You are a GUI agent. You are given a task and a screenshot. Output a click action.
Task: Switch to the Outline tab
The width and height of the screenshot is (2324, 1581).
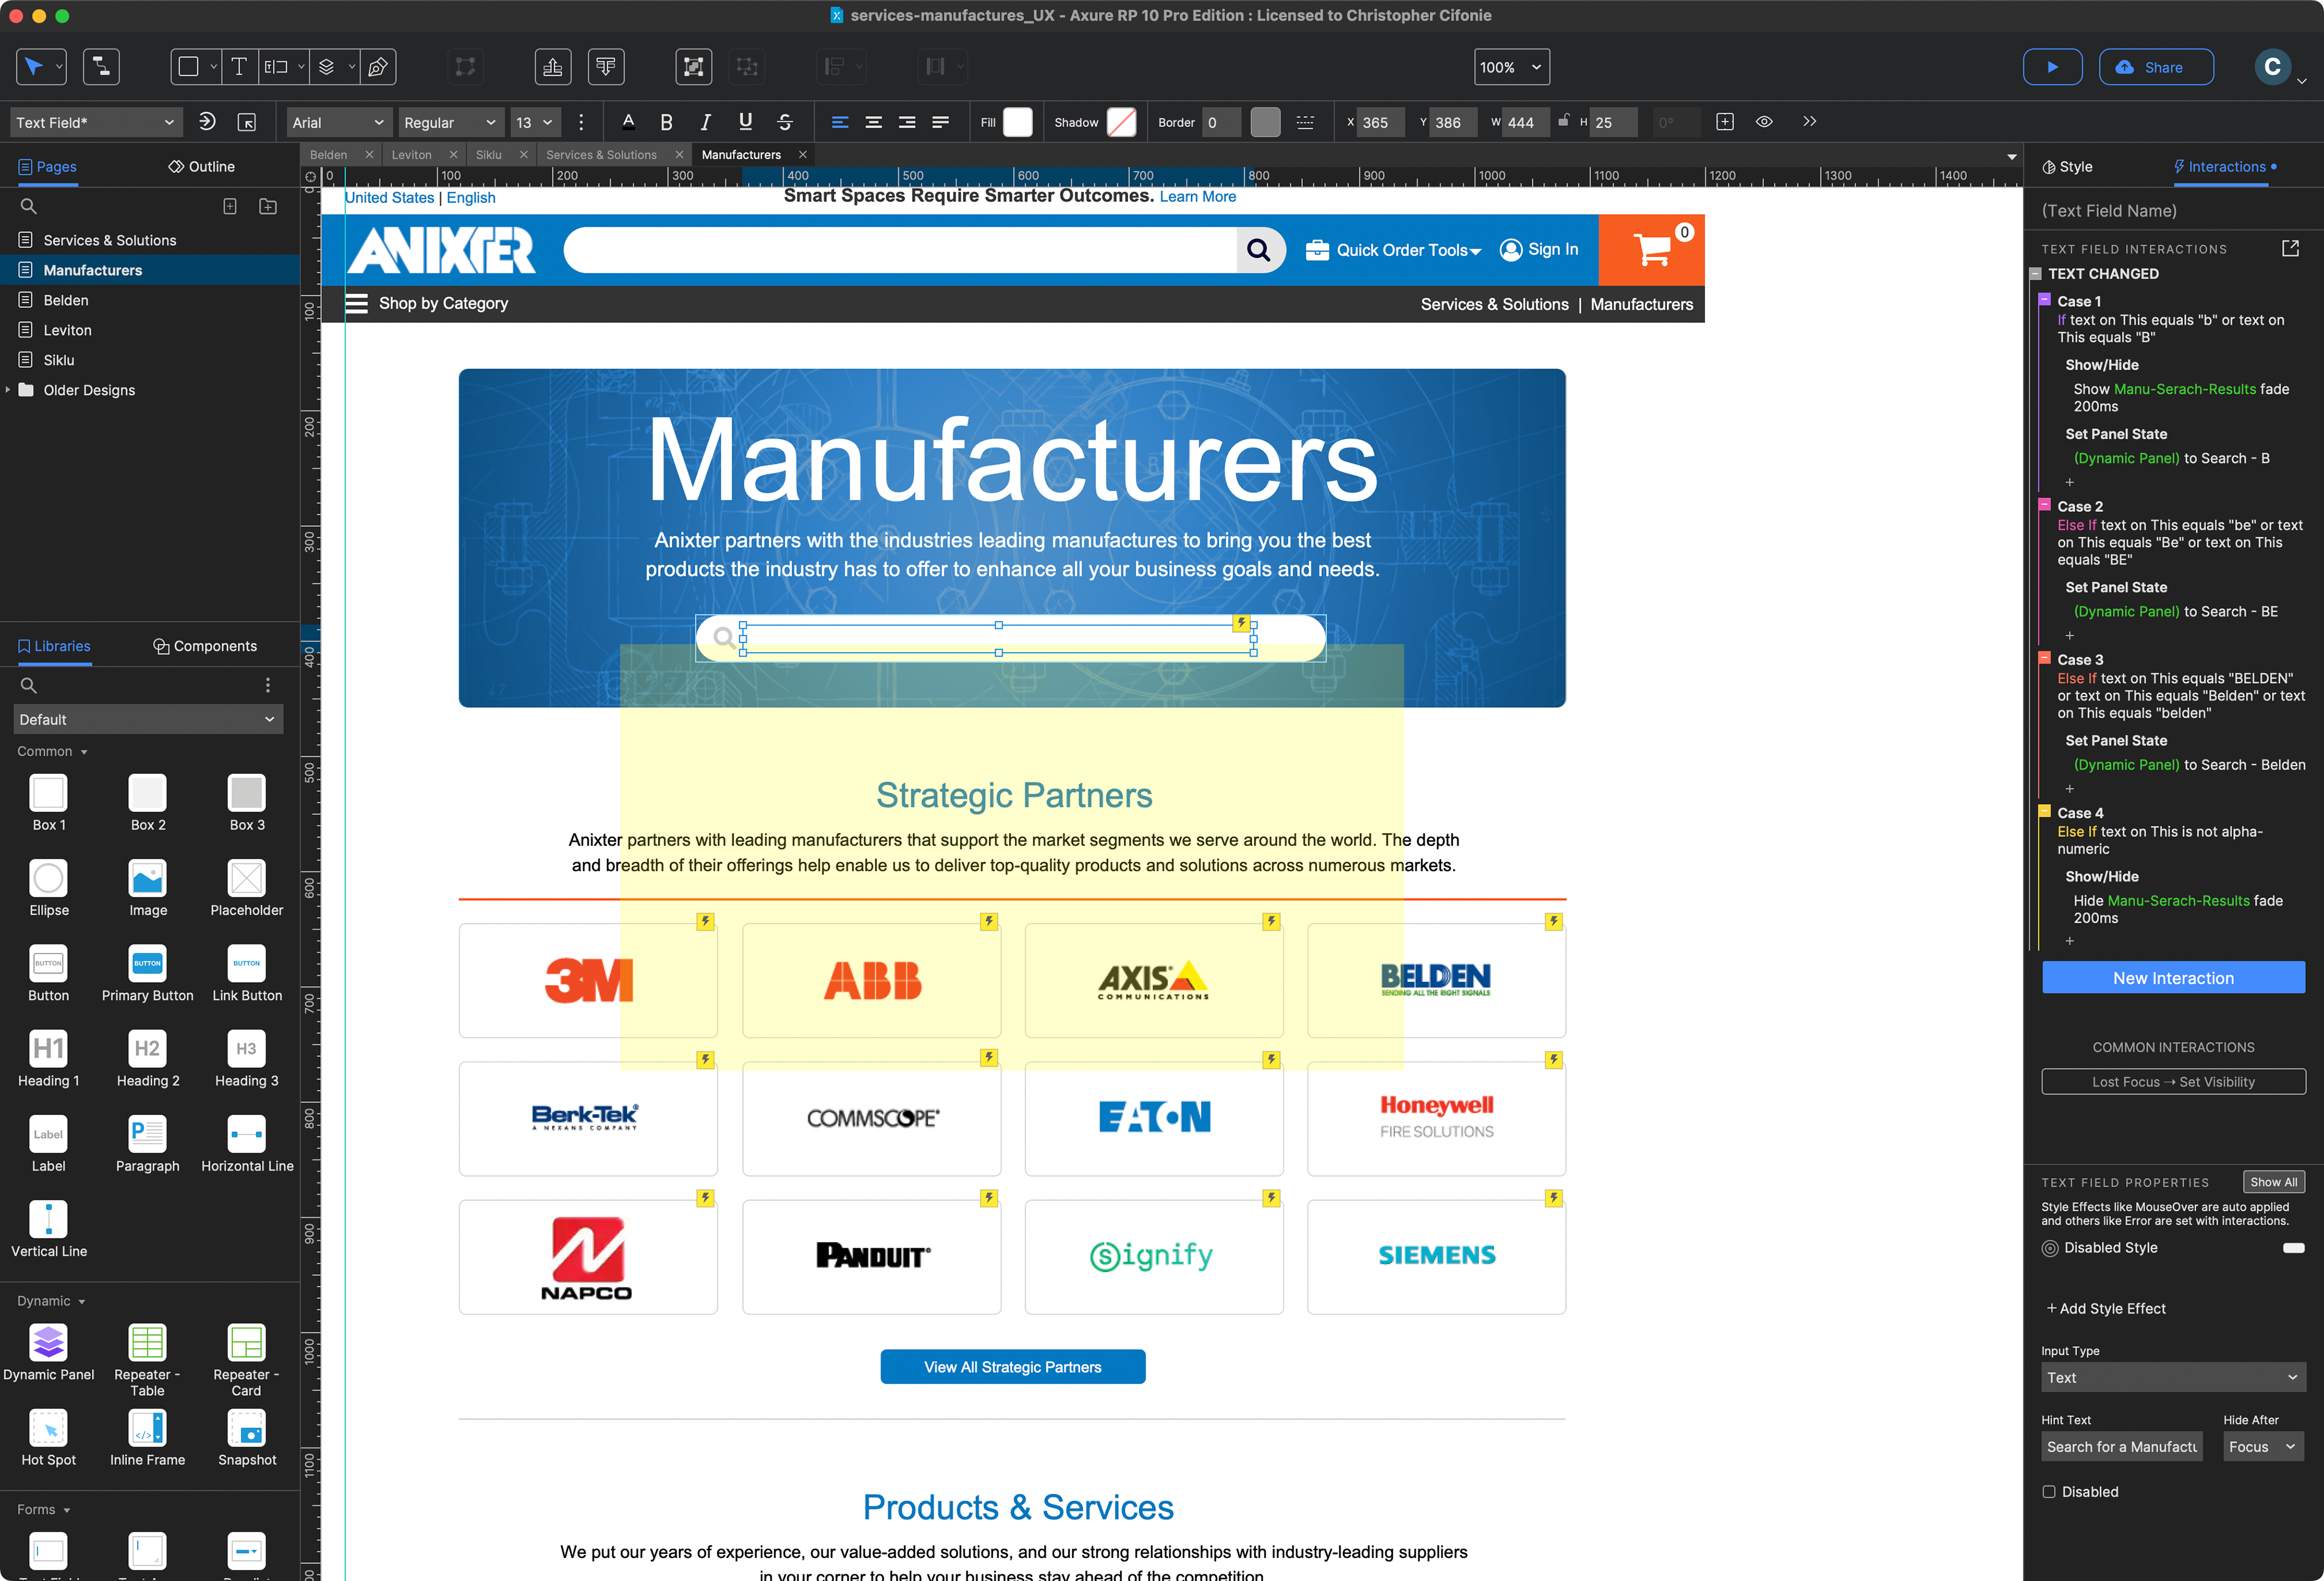coord(202,166)
